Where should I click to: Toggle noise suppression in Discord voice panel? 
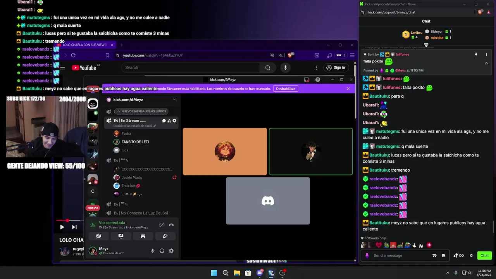pos(162,225)
